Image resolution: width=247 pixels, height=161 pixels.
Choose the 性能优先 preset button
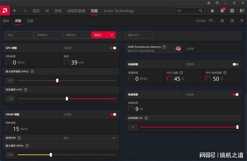[77, 35]
